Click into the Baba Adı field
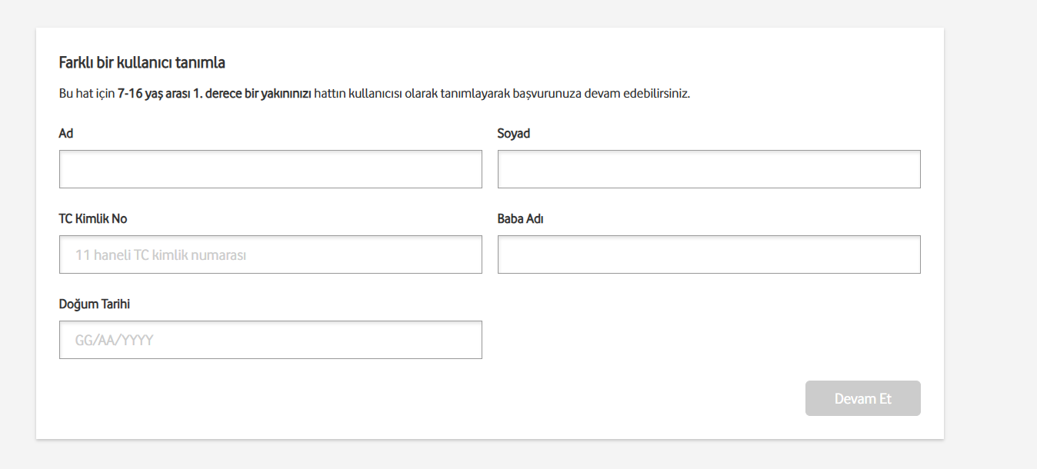The width and height of the screenshot is (1037, 469). [x=709, y=254]
